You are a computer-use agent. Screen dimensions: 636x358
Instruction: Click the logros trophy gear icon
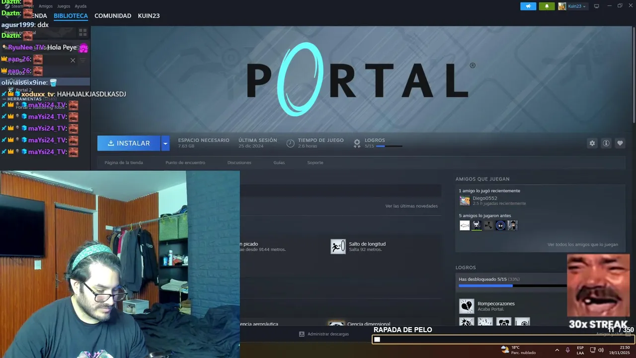357,143
